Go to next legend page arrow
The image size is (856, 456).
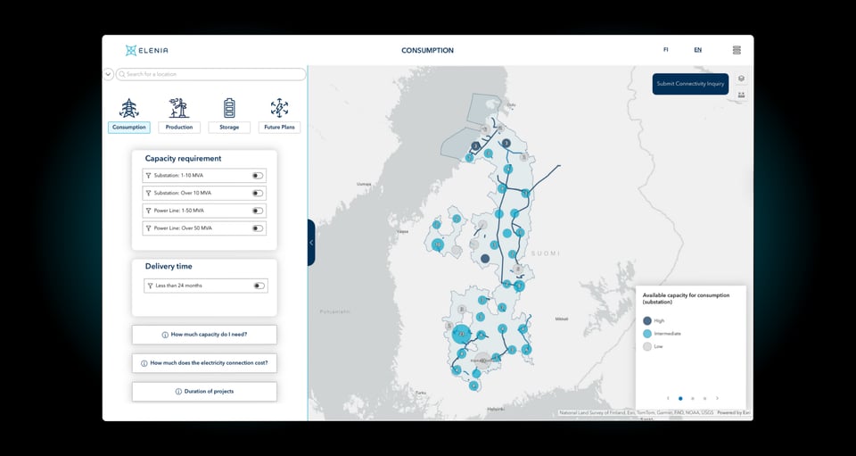click(x=717, y=398)
